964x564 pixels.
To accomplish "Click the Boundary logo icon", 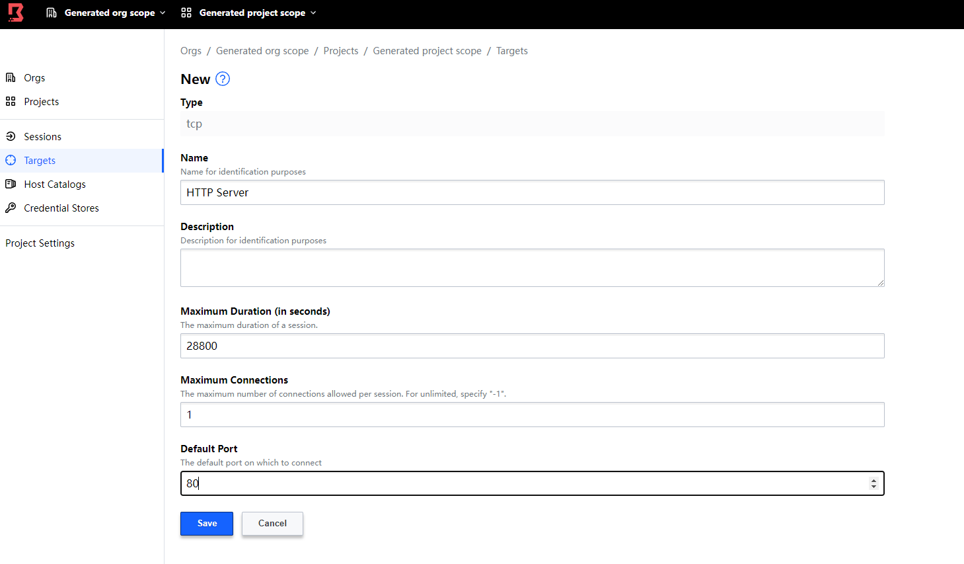I will coord(15,13).
